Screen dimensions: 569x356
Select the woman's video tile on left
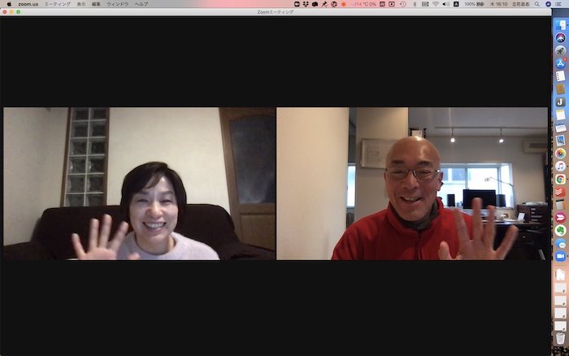click(x=139, y=184)
